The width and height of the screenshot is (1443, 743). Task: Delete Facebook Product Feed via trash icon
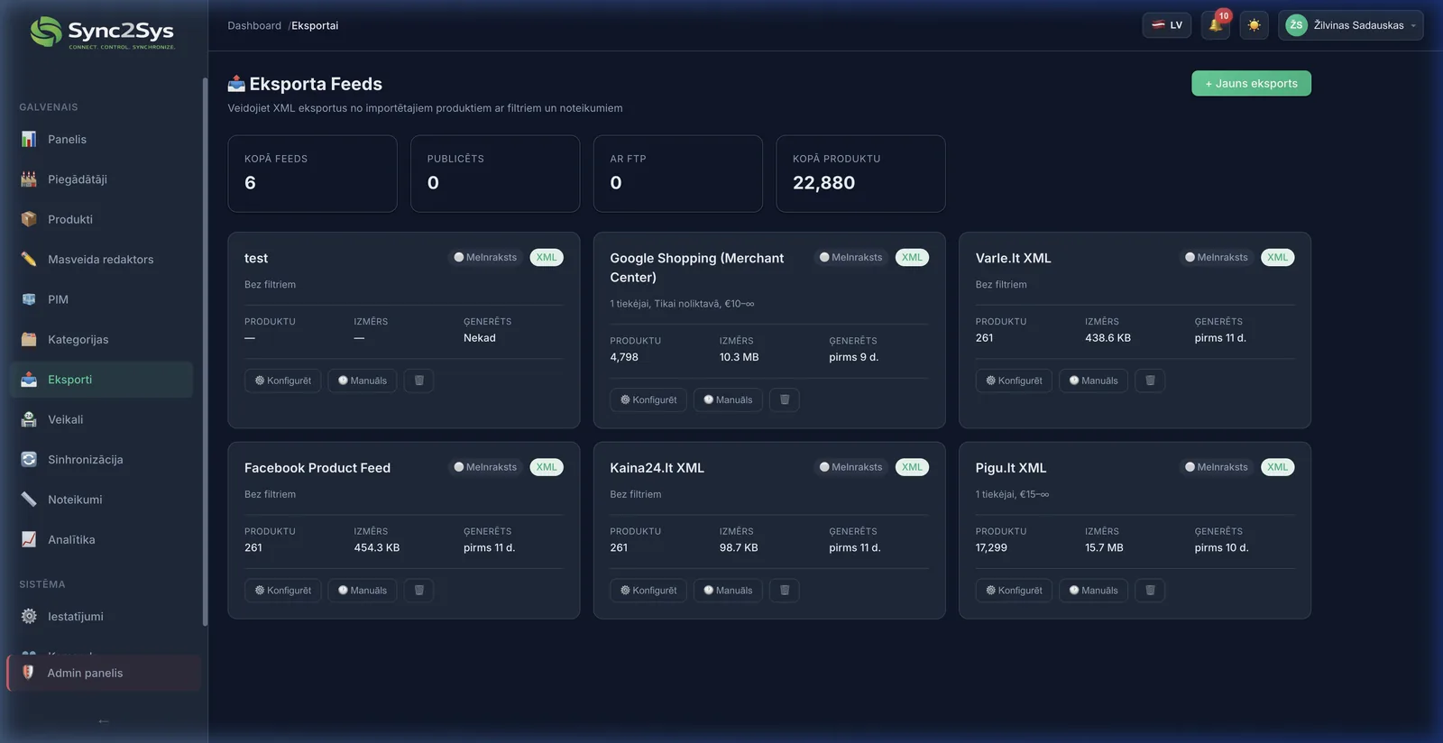tap(418, 591)
